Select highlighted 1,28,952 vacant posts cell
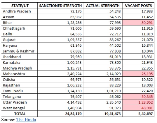 pyautogui.click(x=138, y=102)
